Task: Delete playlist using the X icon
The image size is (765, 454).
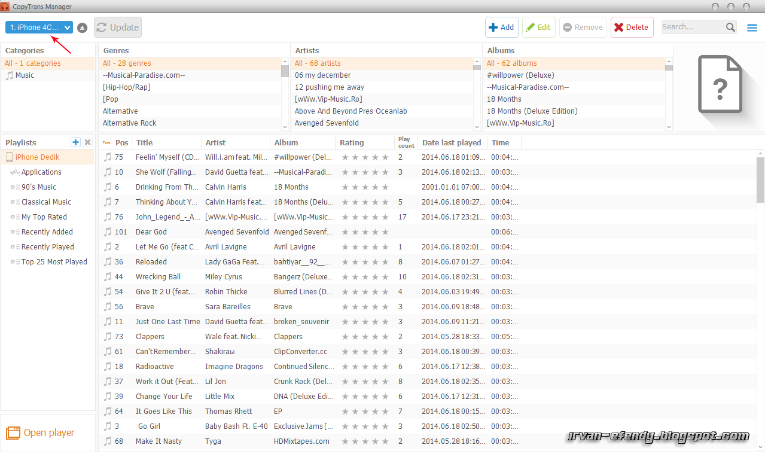Action: pyautogui.click(x=87, y=142)
